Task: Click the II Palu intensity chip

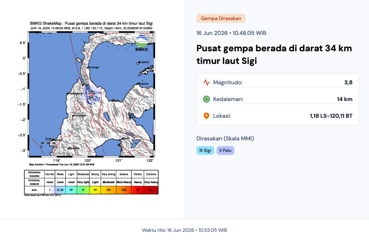Action: (225, 151)
